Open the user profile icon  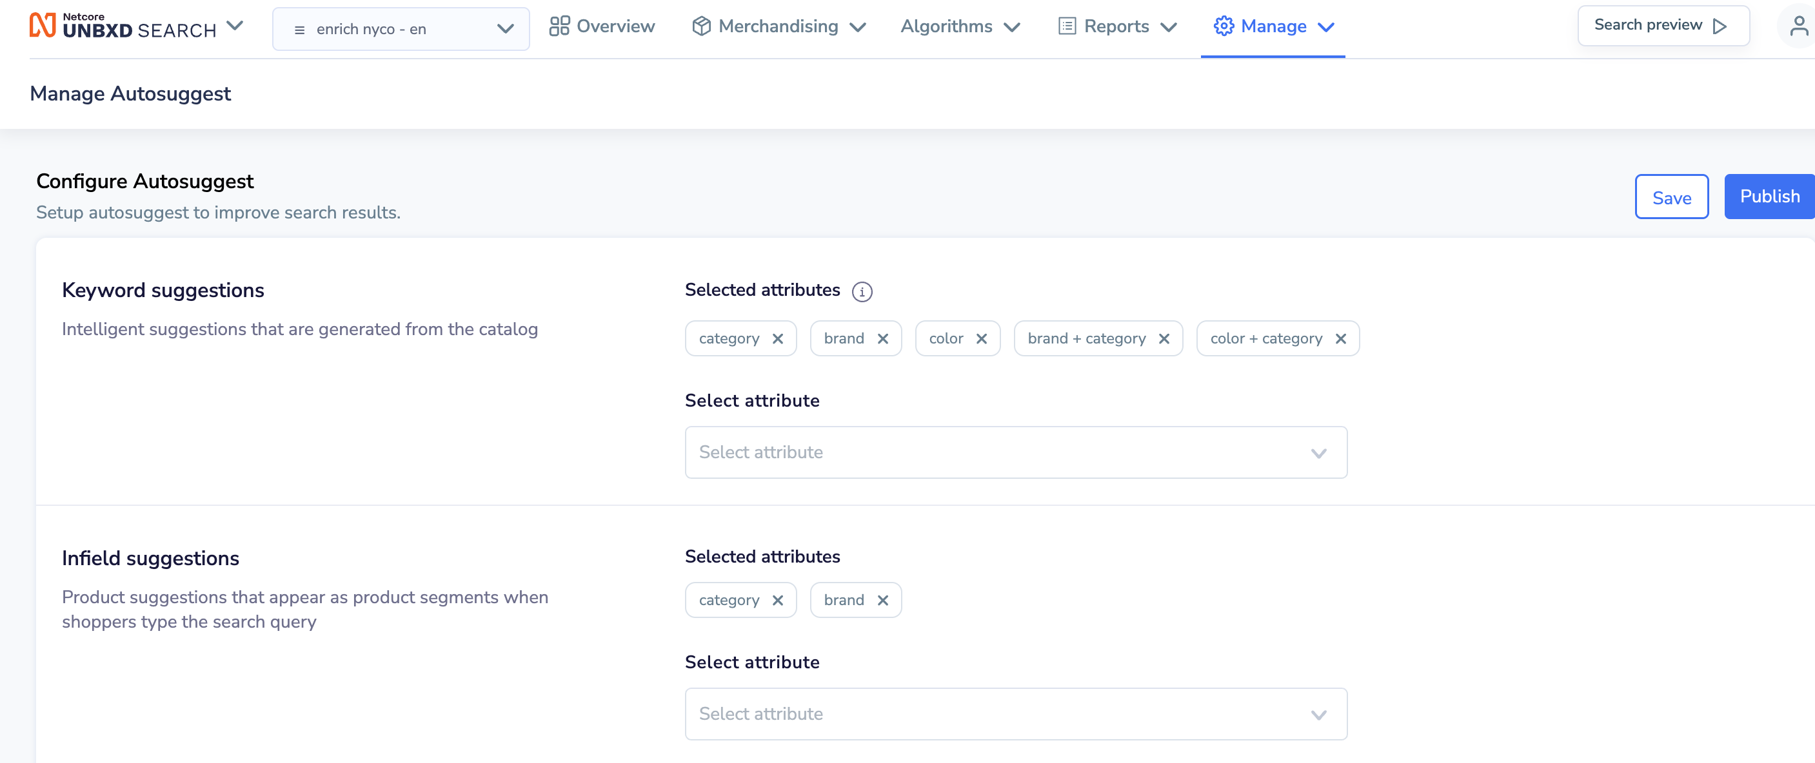coord(1799,27)
